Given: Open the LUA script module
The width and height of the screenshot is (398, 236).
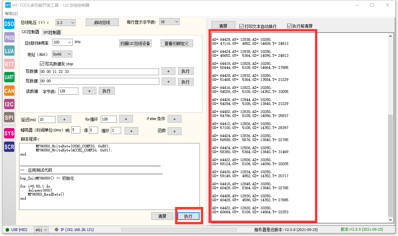Looking at the screenshot, I should (x=9, y=51).
